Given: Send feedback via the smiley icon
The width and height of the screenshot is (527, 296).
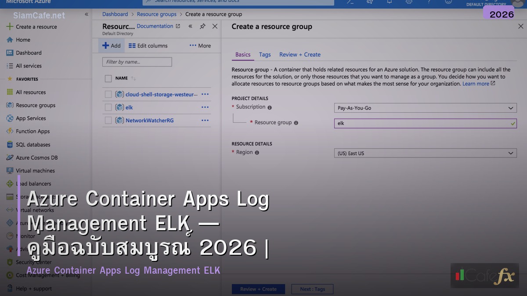Looking at the screenshot, I should (x=448, y=3).
